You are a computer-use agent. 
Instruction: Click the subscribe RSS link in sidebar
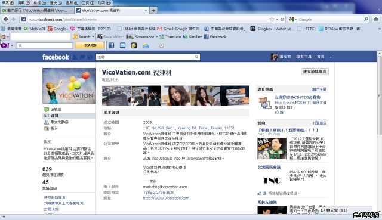[51, 209]
